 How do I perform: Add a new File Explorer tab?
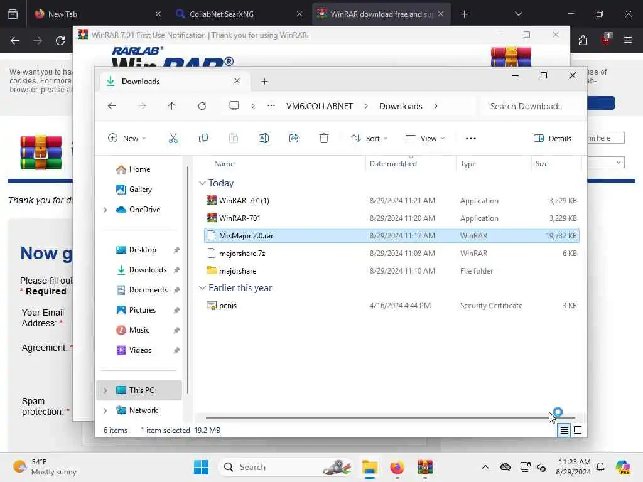(x=264, y=82)
